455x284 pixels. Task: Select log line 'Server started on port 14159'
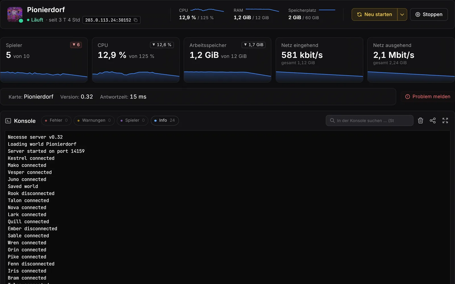[46, 151]
